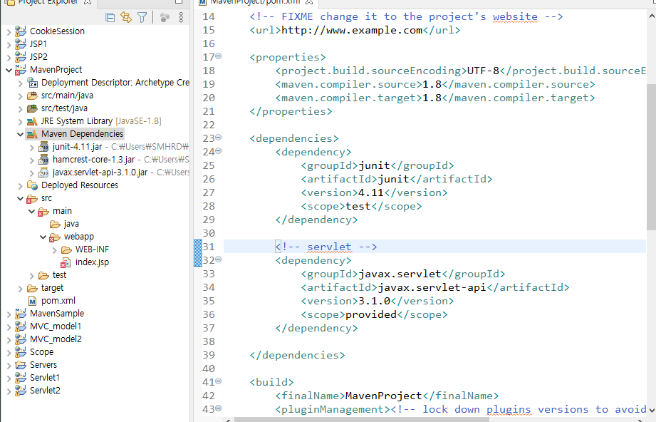Click the test folder icon

pos(43,275)
